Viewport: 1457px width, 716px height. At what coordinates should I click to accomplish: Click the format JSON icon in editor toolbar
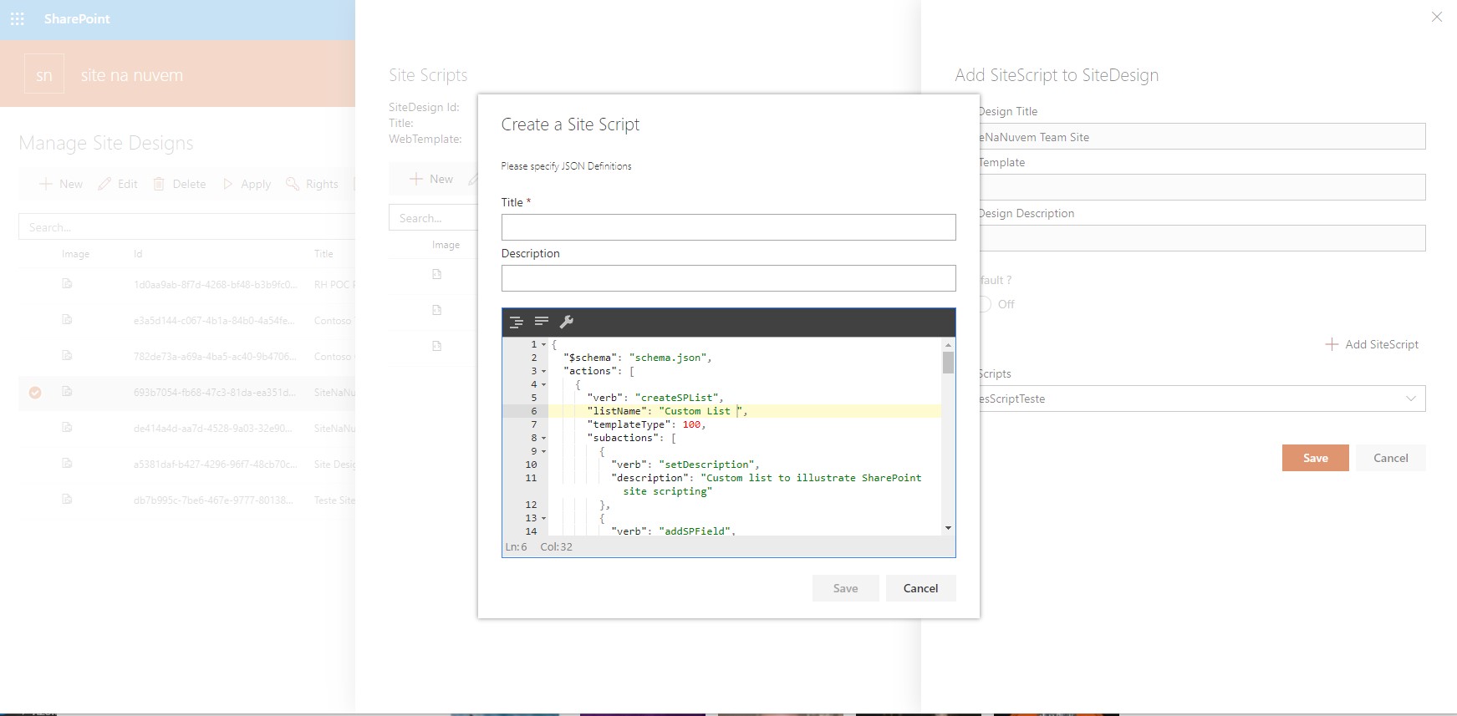coord(517,322)
